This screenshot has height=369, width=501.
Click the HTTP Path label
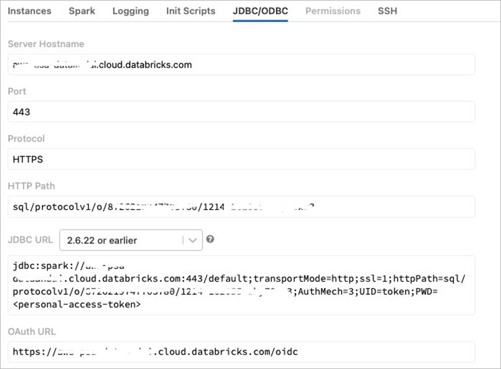[31, 186]
